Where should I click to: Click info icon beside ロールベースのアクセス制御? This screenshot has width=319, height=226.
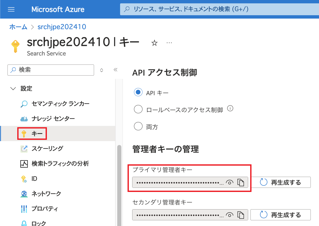tap(230, 109)
